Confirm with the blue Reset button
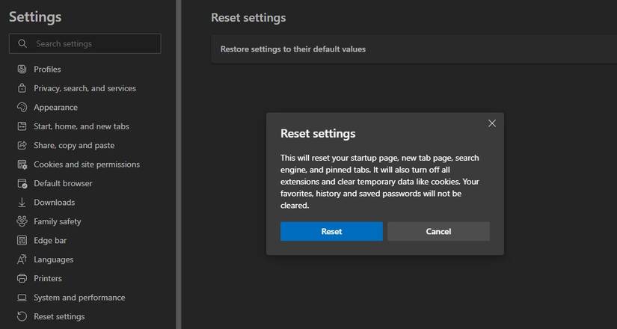The width and height of the screenshot is (617, 329). click(x=331, y=232)
